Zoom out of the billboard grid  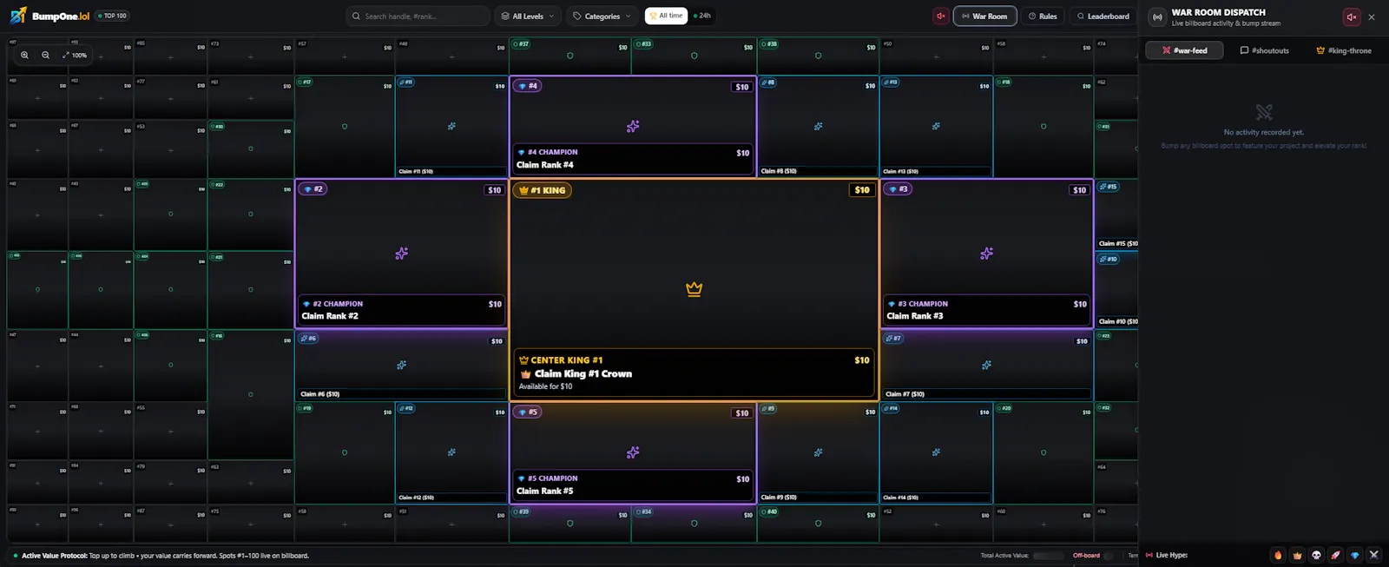[x=45, y=55]
